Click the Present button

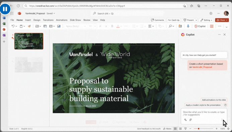[188, 20]
